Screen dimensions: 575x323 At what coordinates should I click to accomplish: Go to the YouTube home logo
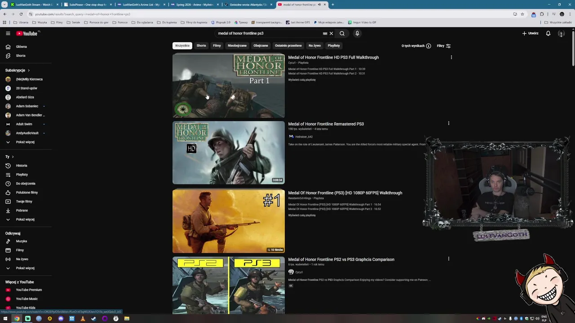point(28,33)
